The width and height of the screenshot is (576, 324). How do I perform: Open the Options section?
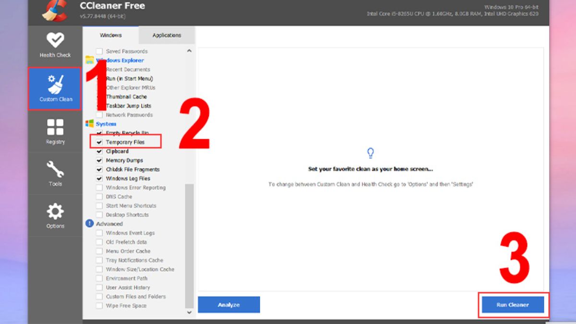(x=55, y=216)
